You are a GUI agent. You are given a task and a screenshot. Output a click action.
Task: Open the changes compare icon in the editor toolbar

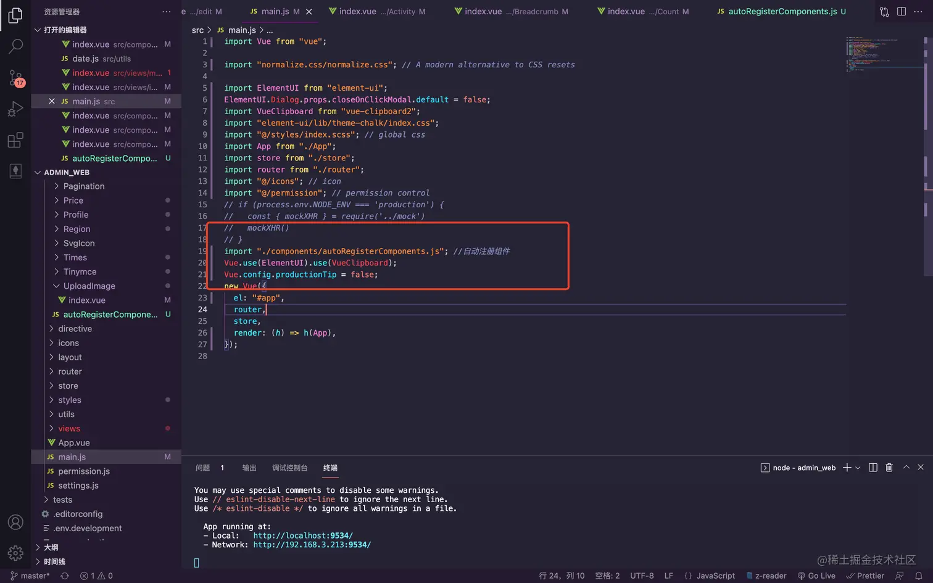point(884,12)
